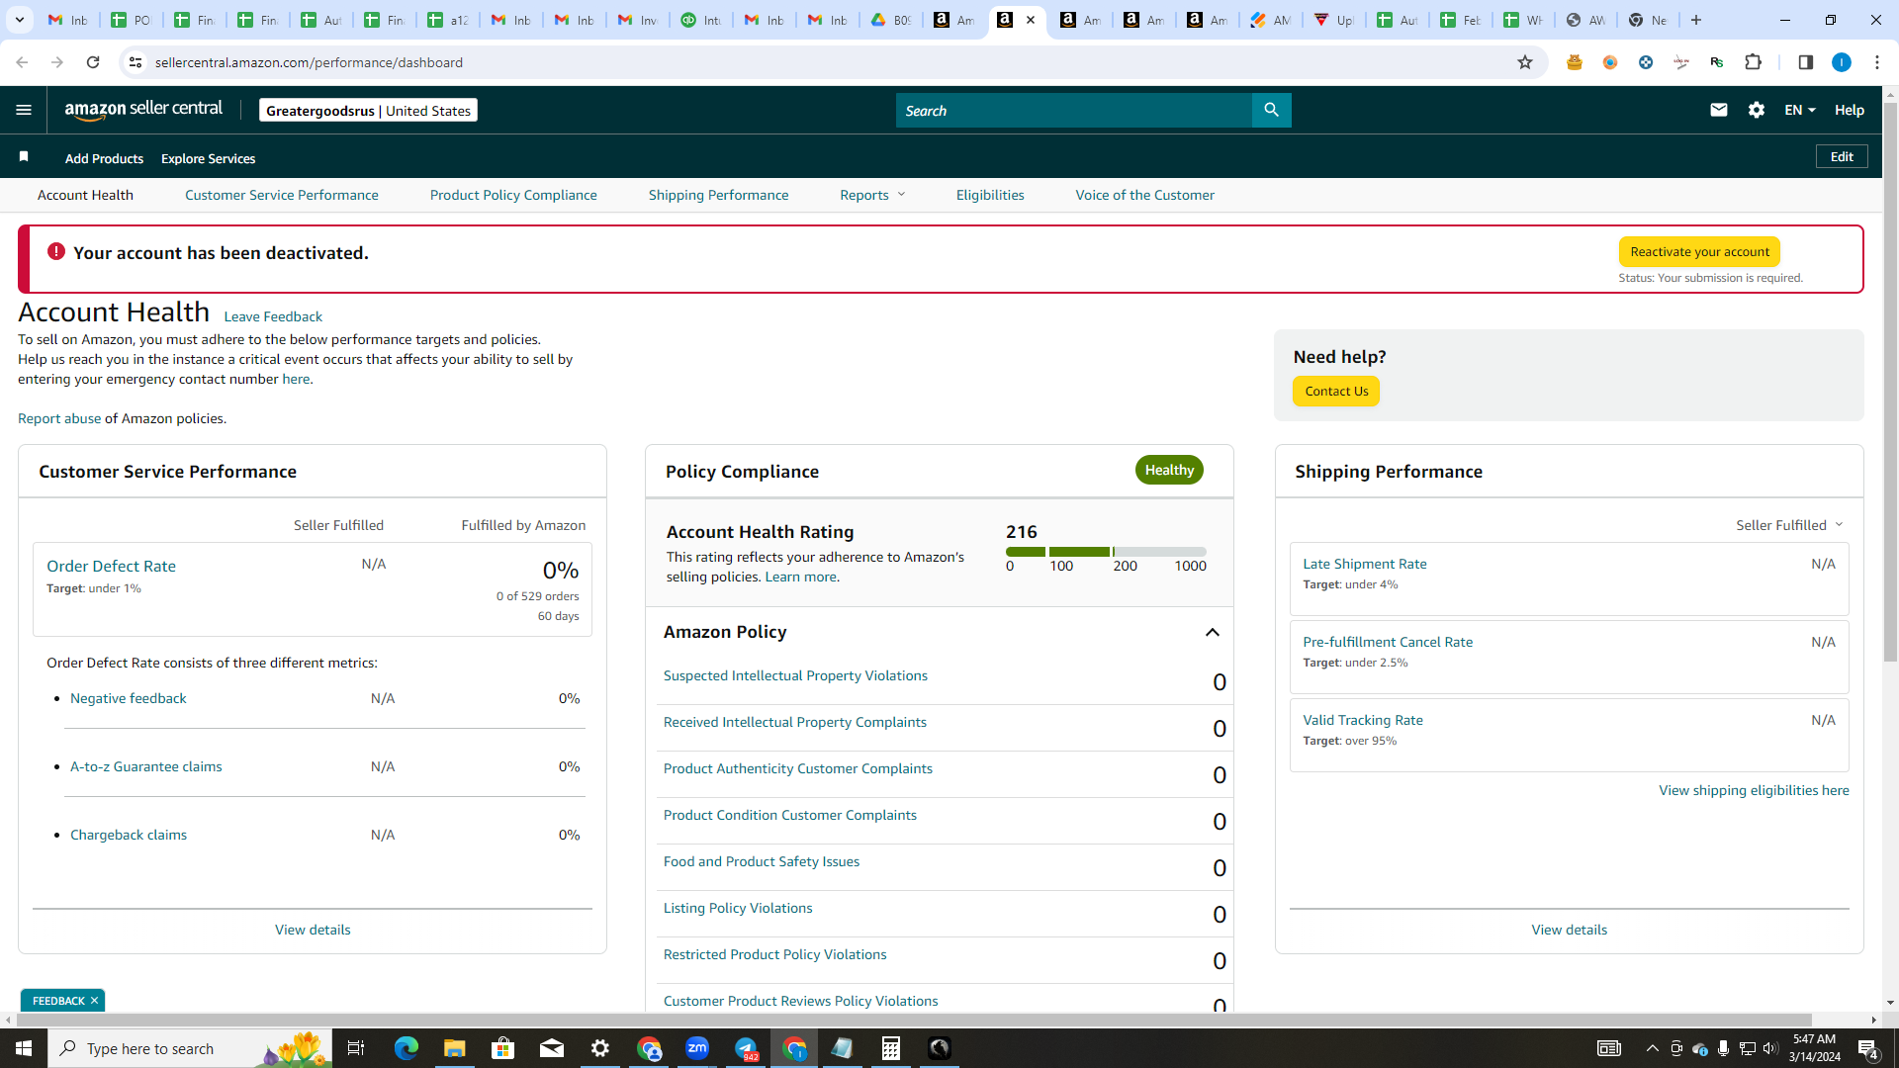This screenshot has height=1068, width=1899.
Task: Open the Greatergoodsrus United States account switcher
Action: click(368, 110)
